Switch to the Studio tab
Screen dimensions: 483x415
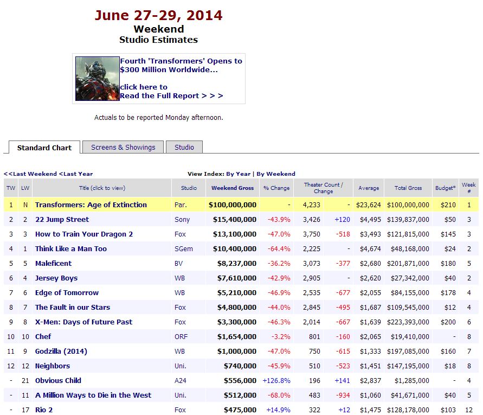184,147
